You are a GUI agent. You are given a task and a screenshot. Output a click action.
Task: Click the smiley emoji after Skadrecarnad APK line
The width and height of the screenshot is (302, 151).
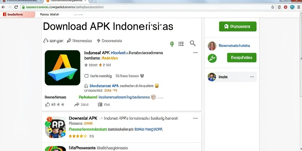click(157, 86)
